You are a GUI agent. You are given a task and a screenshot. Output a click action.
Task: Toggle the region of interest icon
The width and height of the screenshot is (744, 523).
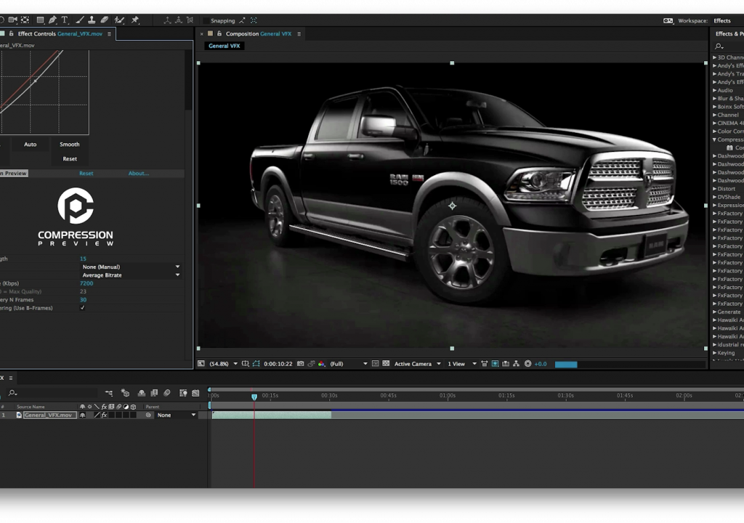point(376,363)
